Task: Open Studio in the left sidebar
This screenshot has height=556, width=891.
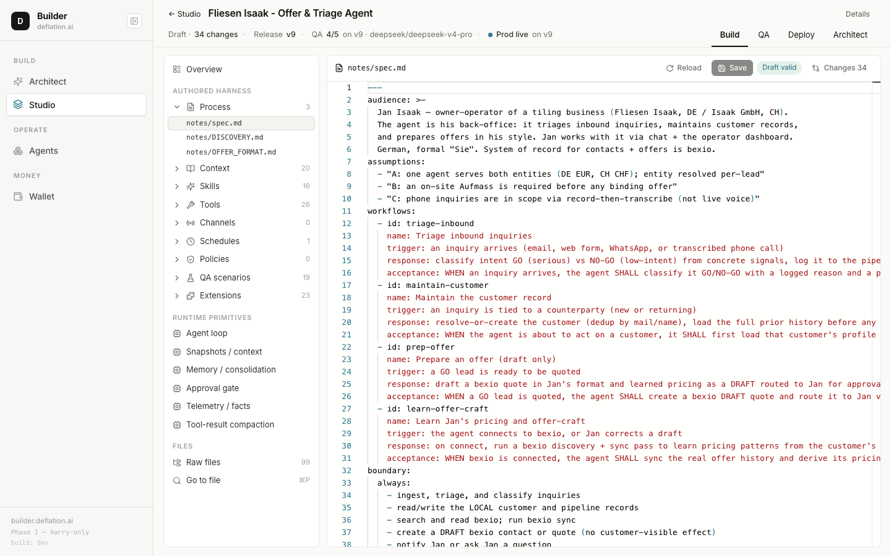Action: click(x=76, y=105)
